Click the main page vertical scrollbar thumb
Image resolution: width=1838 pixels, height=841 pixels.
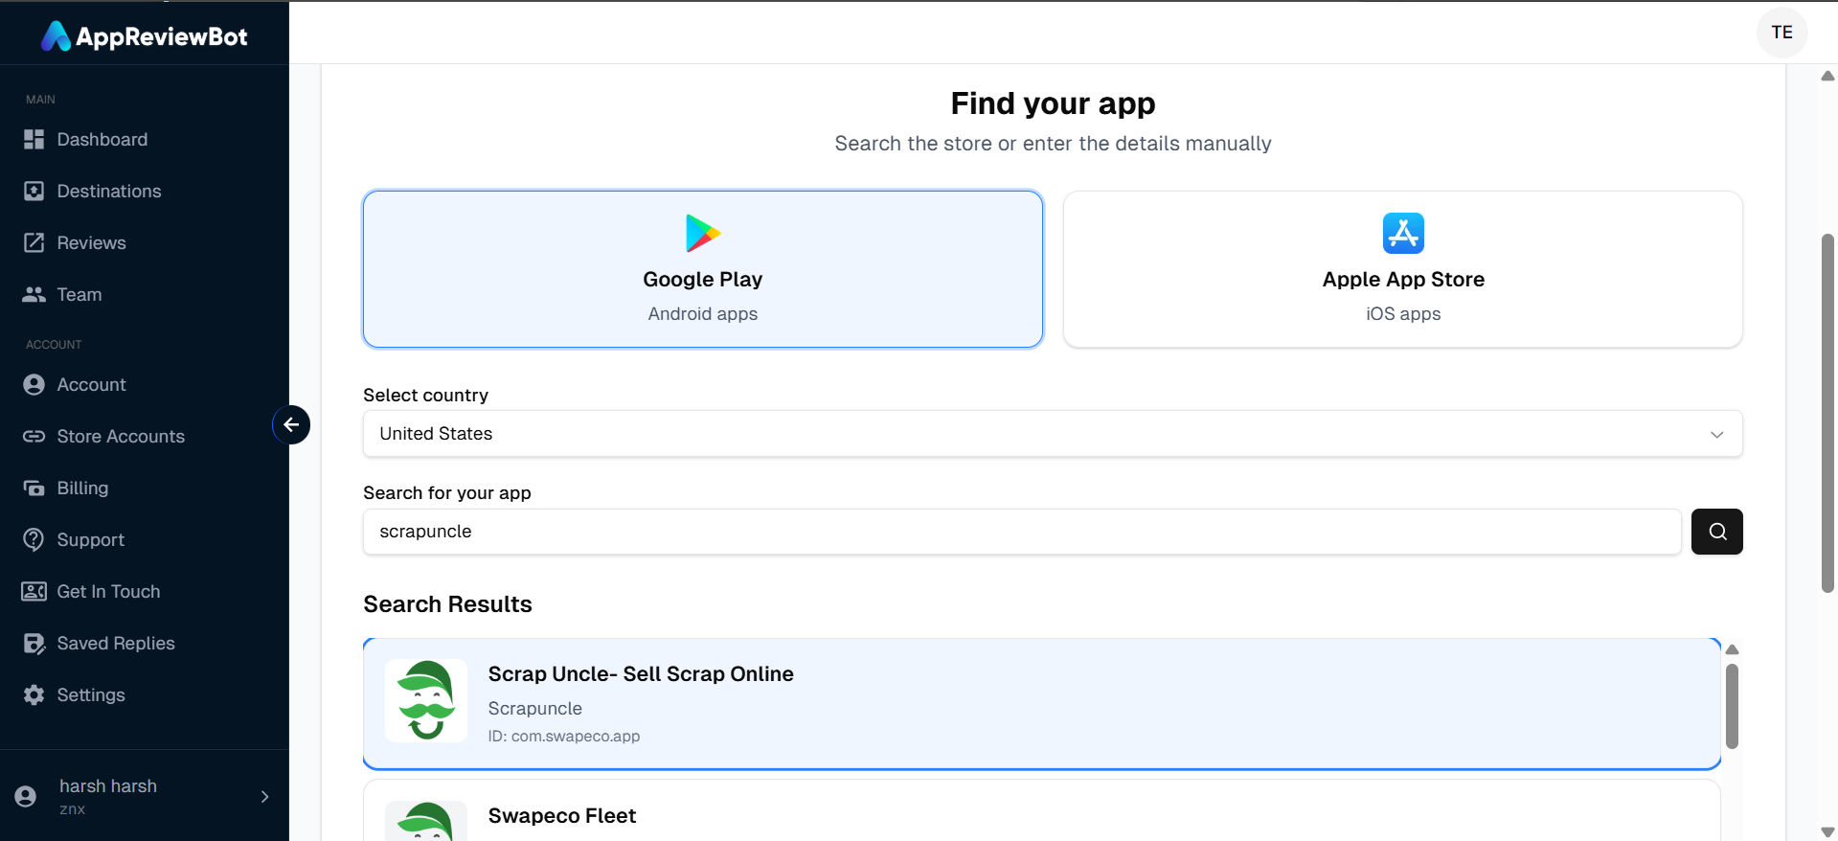pyautogui.click(x=1828, y=413)
